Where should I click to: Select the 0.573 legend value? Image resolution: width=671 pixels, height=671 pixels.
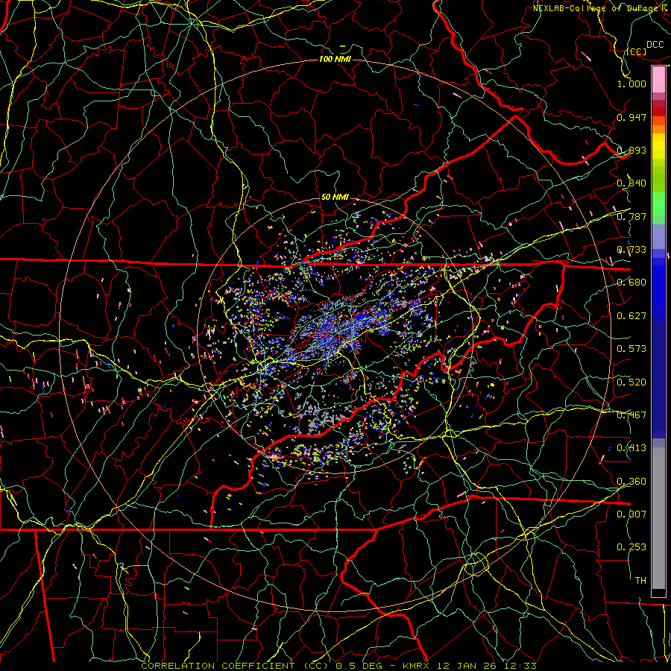point(631,349)
